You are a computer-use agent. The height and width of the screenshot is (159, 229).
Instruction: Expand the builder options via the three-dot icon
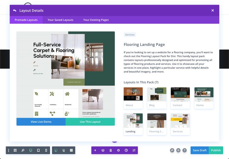coord(8,150)
